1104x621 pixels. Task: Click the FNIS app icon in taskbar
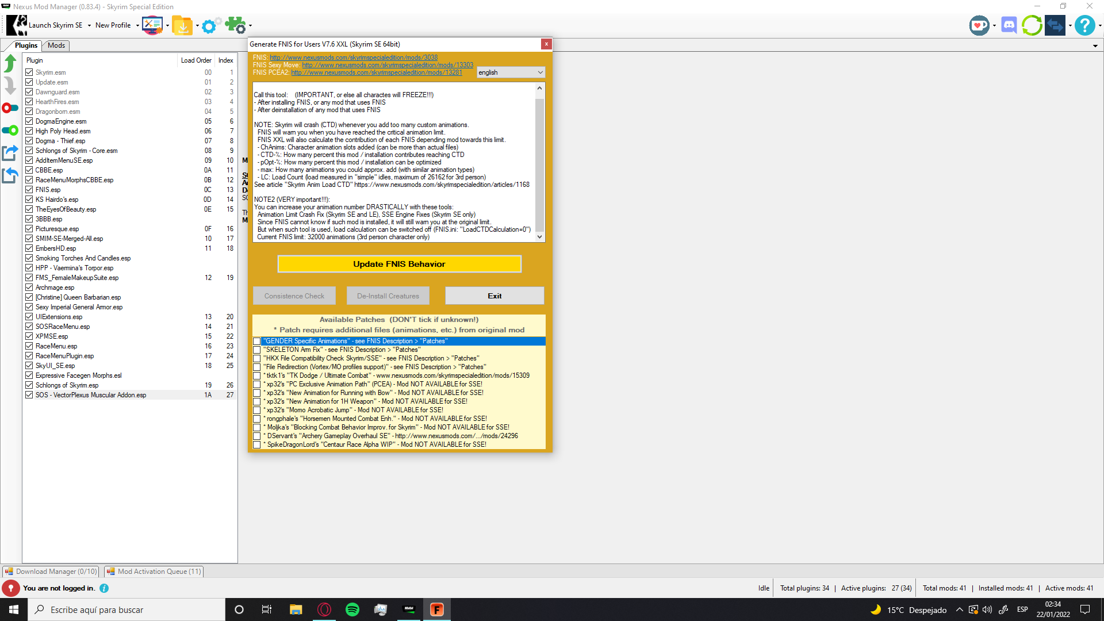(x=437, y=609)
